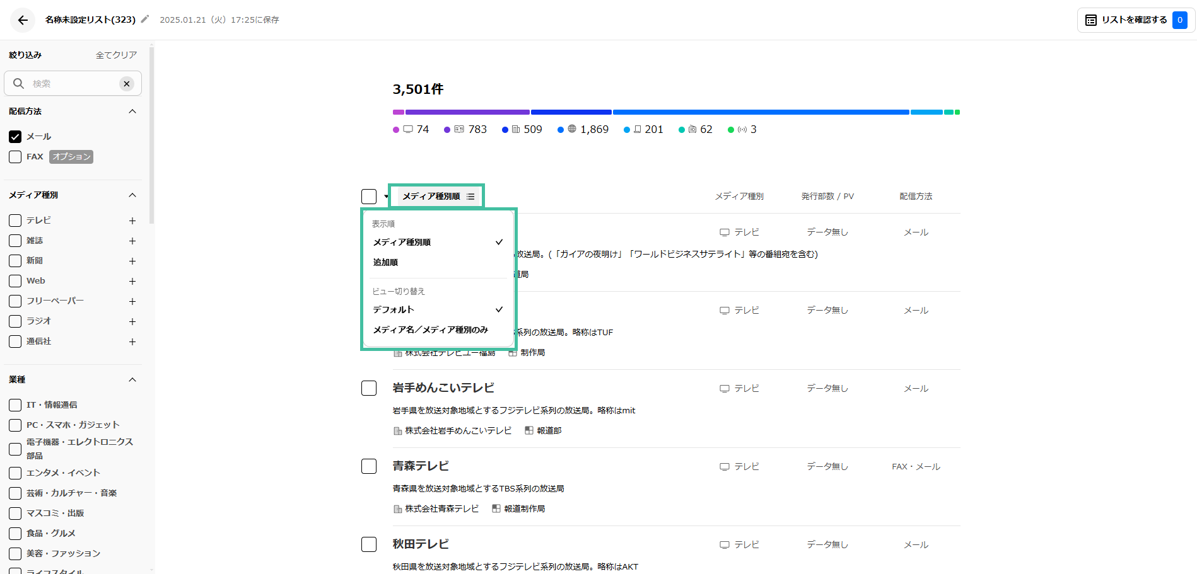
Task: Click the Web globe icon count 1,869
Action: pyautogui.click(x=572, y=129)
